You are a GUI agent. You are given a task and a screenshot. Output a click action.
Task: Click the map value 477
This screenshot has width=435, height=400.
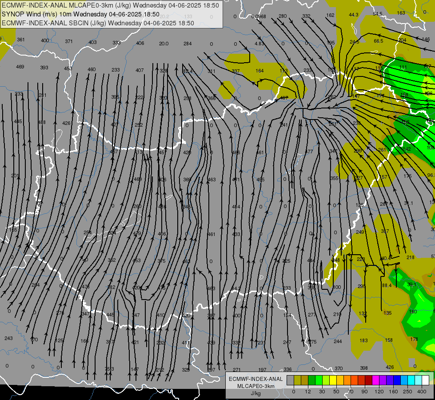(309, 152)
